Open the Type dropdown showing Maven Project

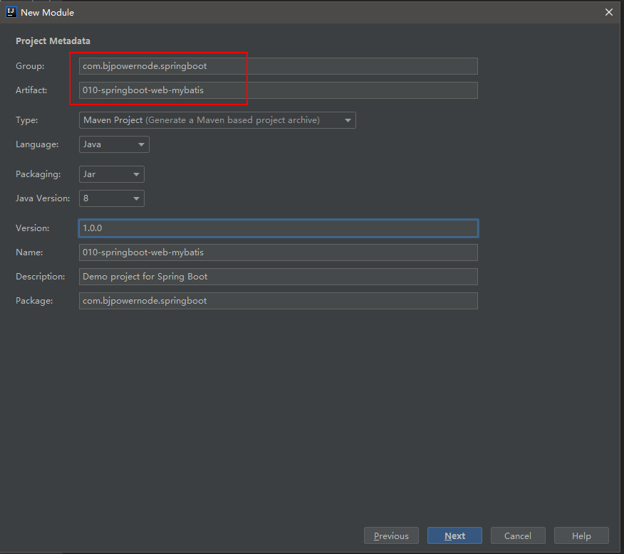click(x=217, y=120)
